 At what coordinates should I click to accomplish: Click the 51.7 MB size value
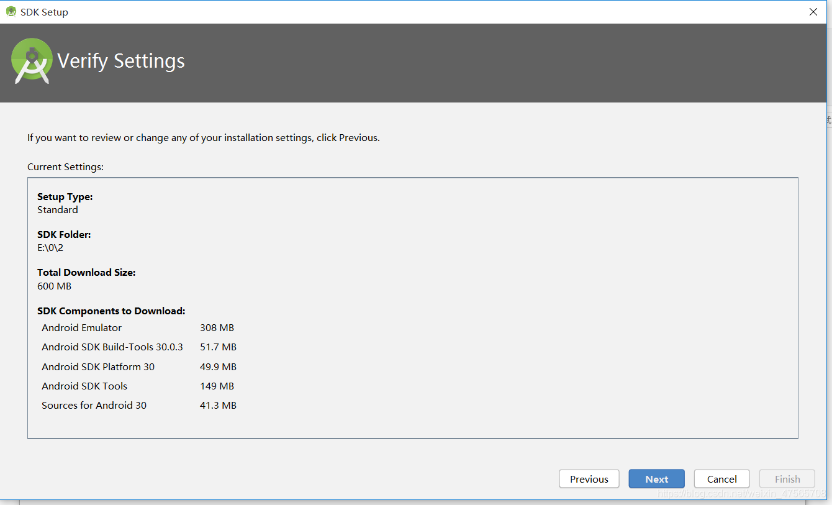(218, 347)
